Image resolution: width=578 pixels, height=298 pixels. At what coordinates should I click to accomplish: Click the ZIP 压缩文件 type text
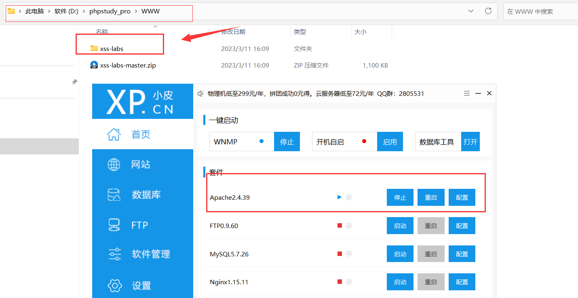pos(311,65)
